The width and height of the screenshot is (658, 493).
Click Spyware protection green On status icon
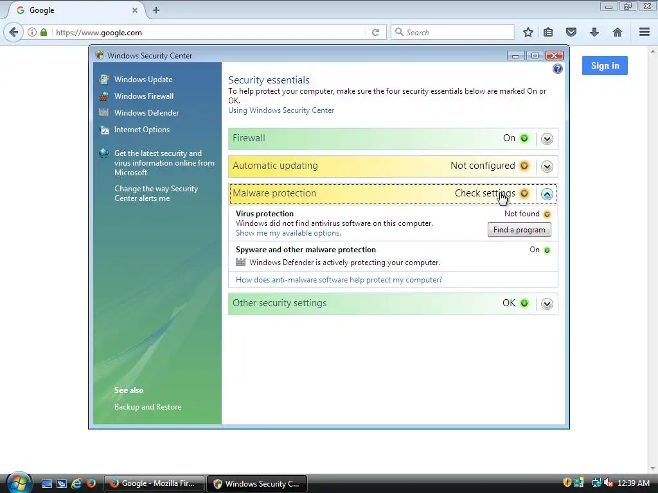tap(547, 250)
